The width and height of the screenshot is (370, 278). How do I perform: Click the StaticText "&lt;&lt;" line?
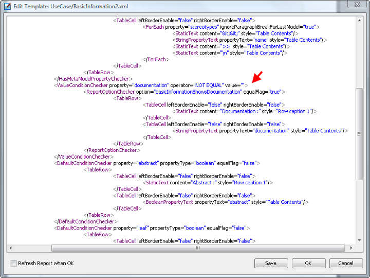point(235,33)
